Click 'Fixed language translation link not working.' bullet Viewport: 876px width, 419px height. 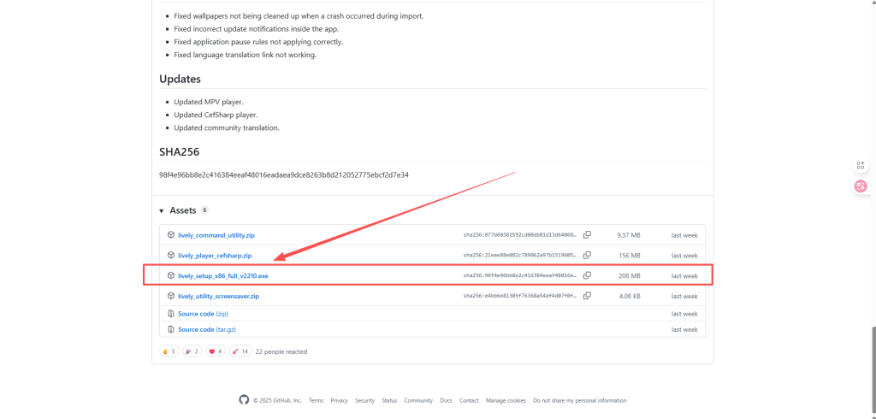click(246, 56)
